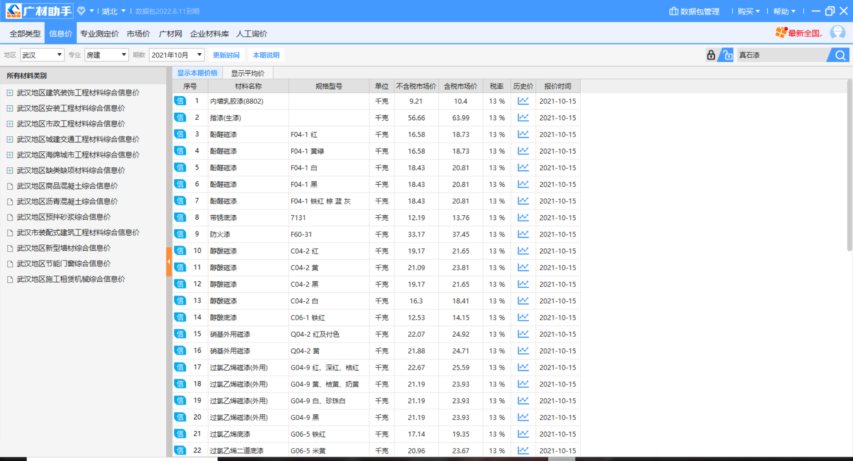Open history chart for 醇酸底漆 C06-1 铁红
Screen dimensions: 853x461
523,317
